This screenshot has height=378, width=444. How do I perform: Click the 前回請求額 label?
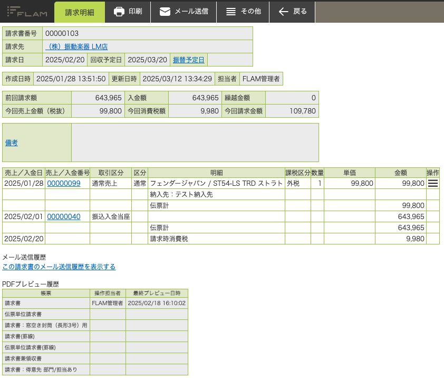tap(21, 98)
